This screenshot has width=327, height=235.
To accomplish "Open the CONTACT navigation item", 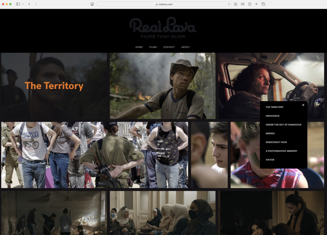I will [169, 47].
